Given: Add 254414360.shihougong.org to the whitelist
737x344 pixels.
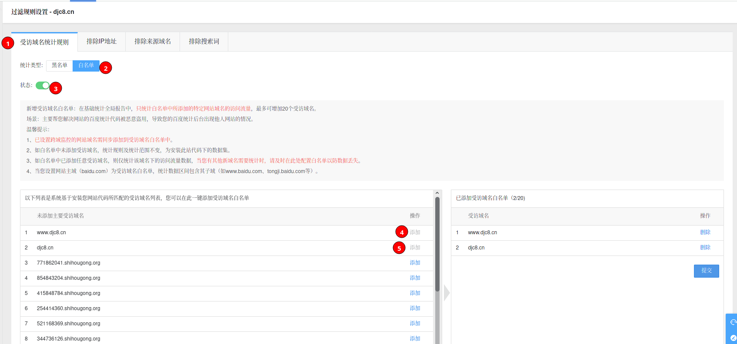Looking at the screenshot, I should pos(415,308).
